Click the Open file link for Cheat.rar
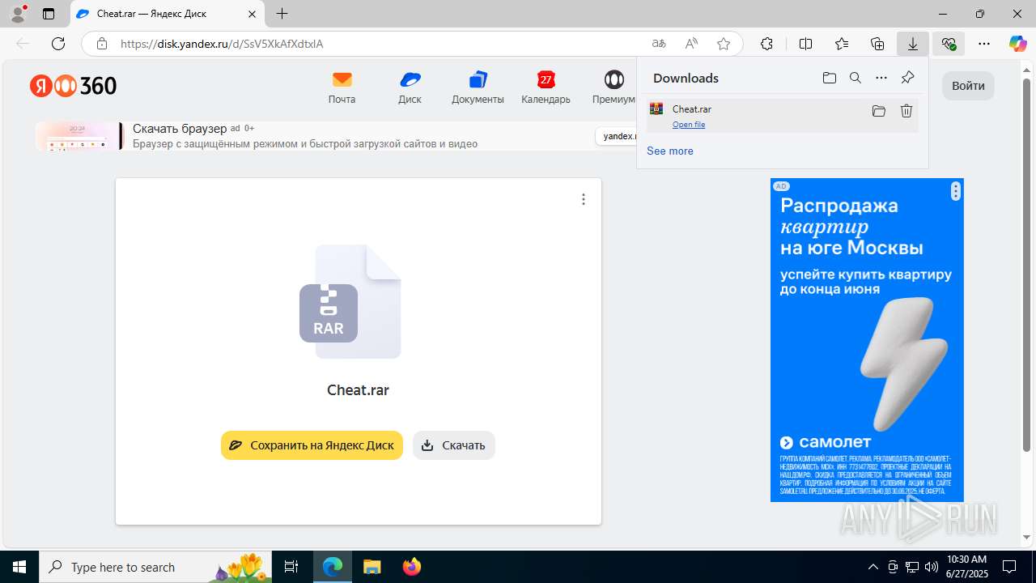The image size is (1036, 583). (689, 125)
